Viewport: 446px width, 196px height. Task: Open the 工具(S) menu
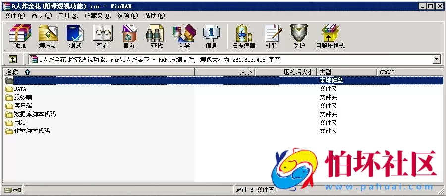point(68,16)
